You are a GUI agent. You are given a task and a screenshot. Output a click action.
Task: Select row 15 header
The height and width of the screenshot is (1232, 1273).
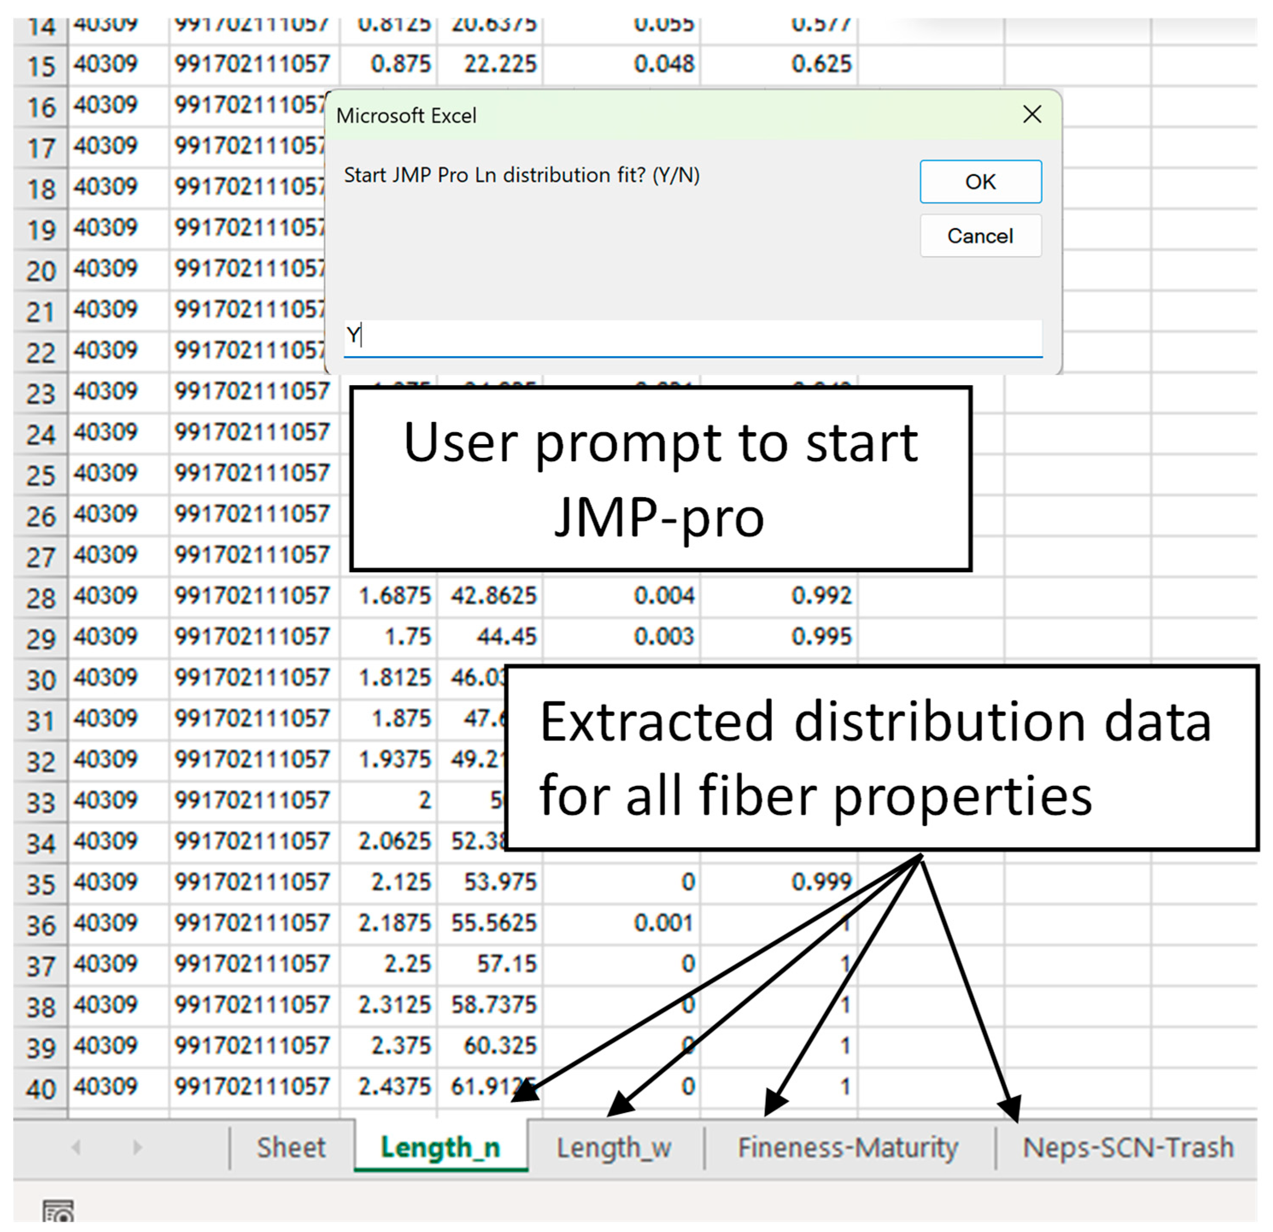tap(40, 65)
